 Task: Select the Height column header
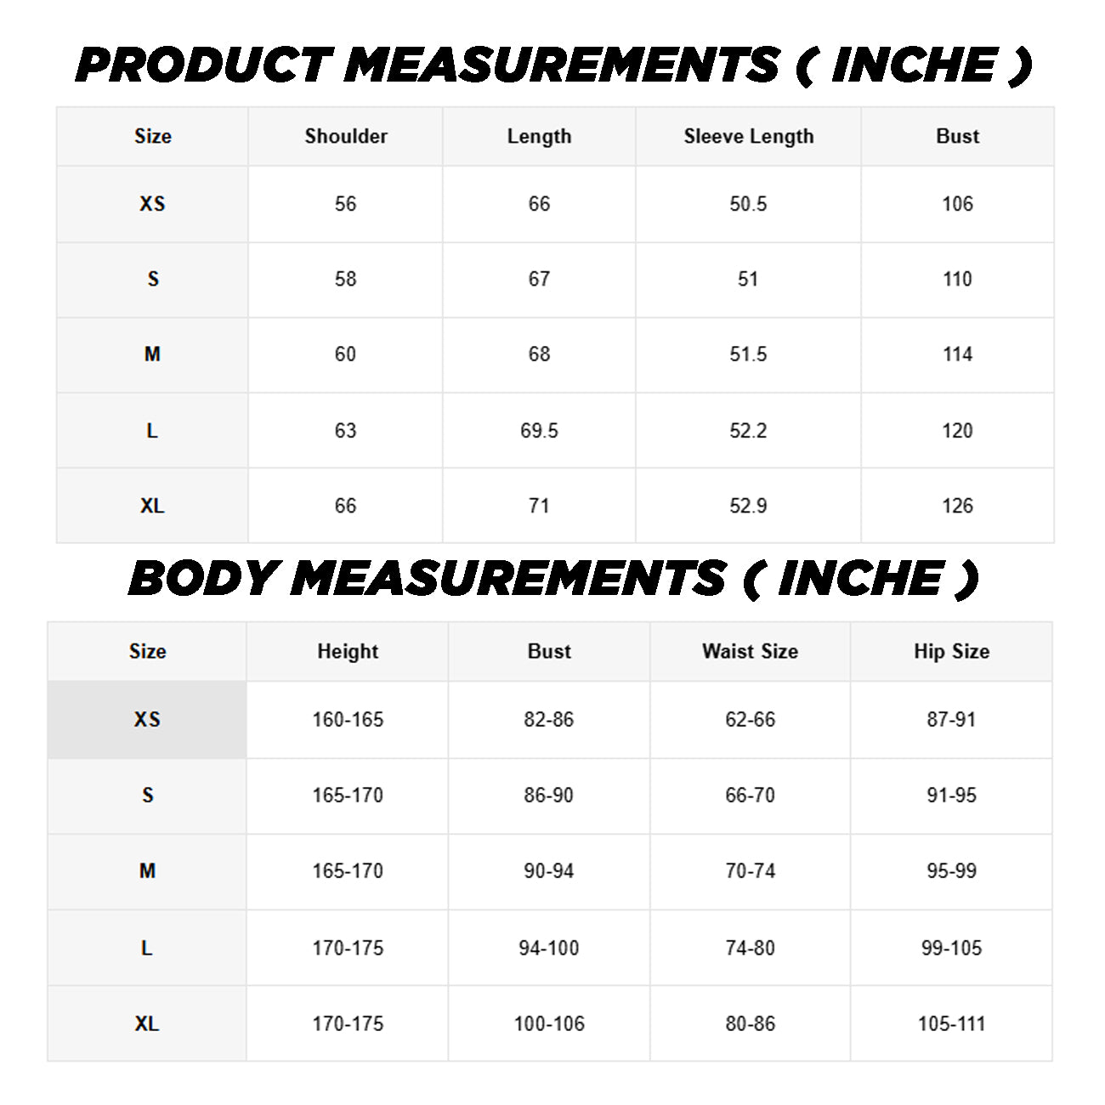(x=348, y=651)
